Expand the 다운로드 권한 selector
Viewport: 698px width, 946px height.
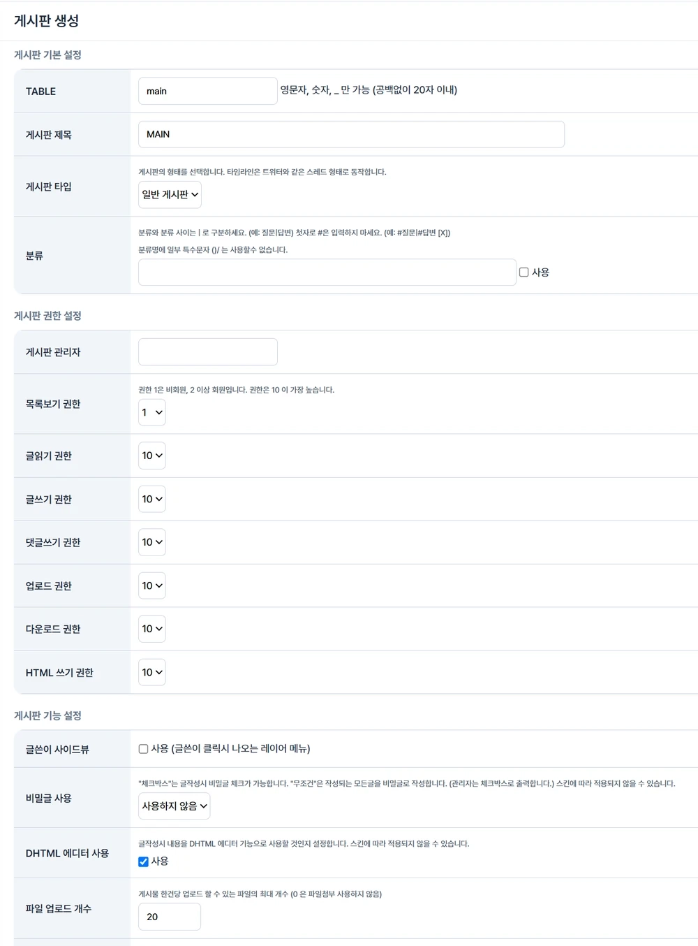[152, 629]
